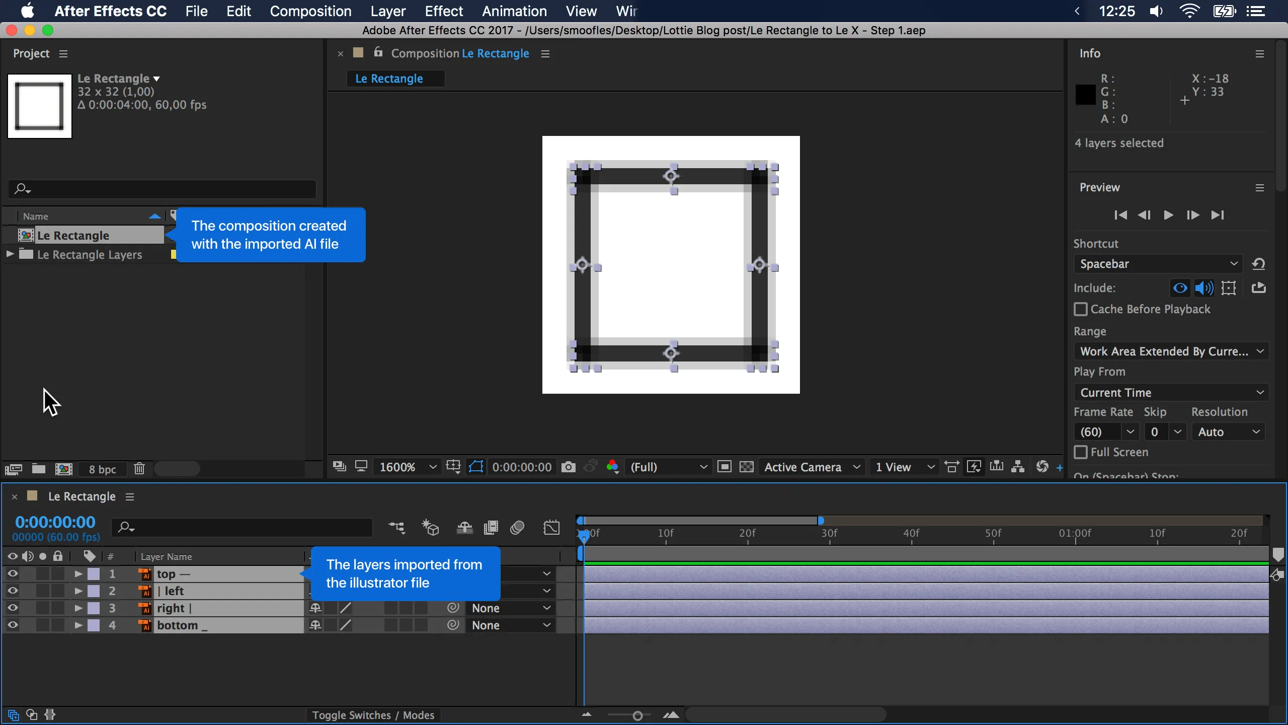1288x725 pixels.
Task: Enable the Cache Before Playback checkbox
Action: point(1080,309)
